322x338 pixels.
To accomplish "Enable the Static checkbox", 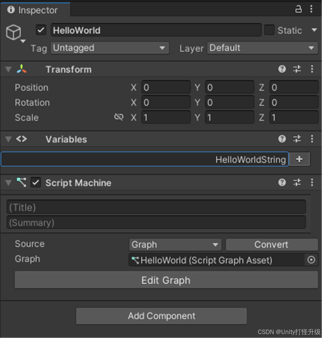I will tap(269, 30).
